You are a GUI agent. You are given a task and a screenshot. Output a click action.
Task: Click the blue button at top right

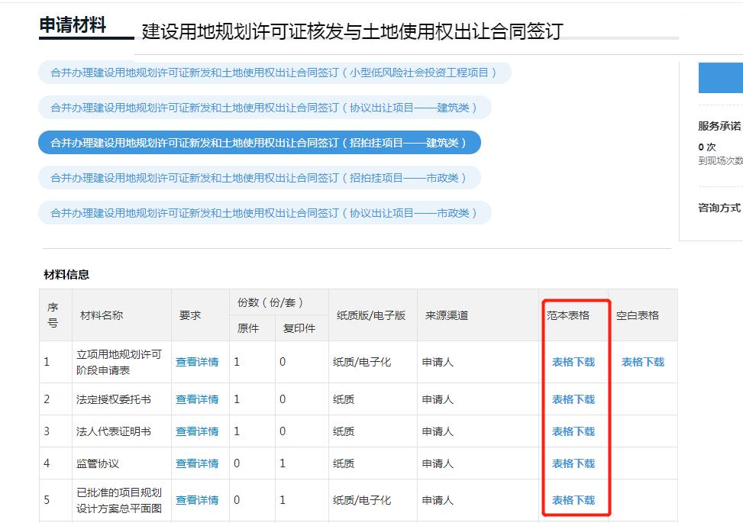click(x=721, y=78)
